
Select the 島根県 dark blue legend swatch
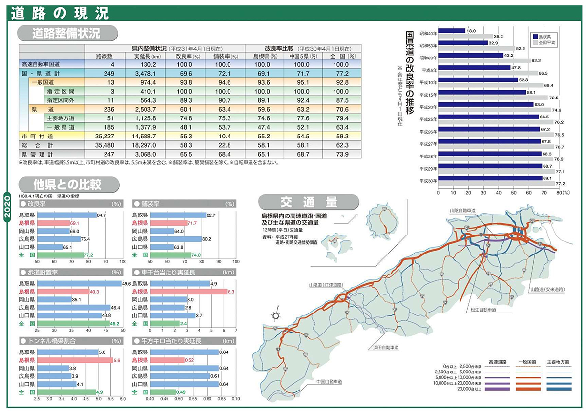click(535, 37)
